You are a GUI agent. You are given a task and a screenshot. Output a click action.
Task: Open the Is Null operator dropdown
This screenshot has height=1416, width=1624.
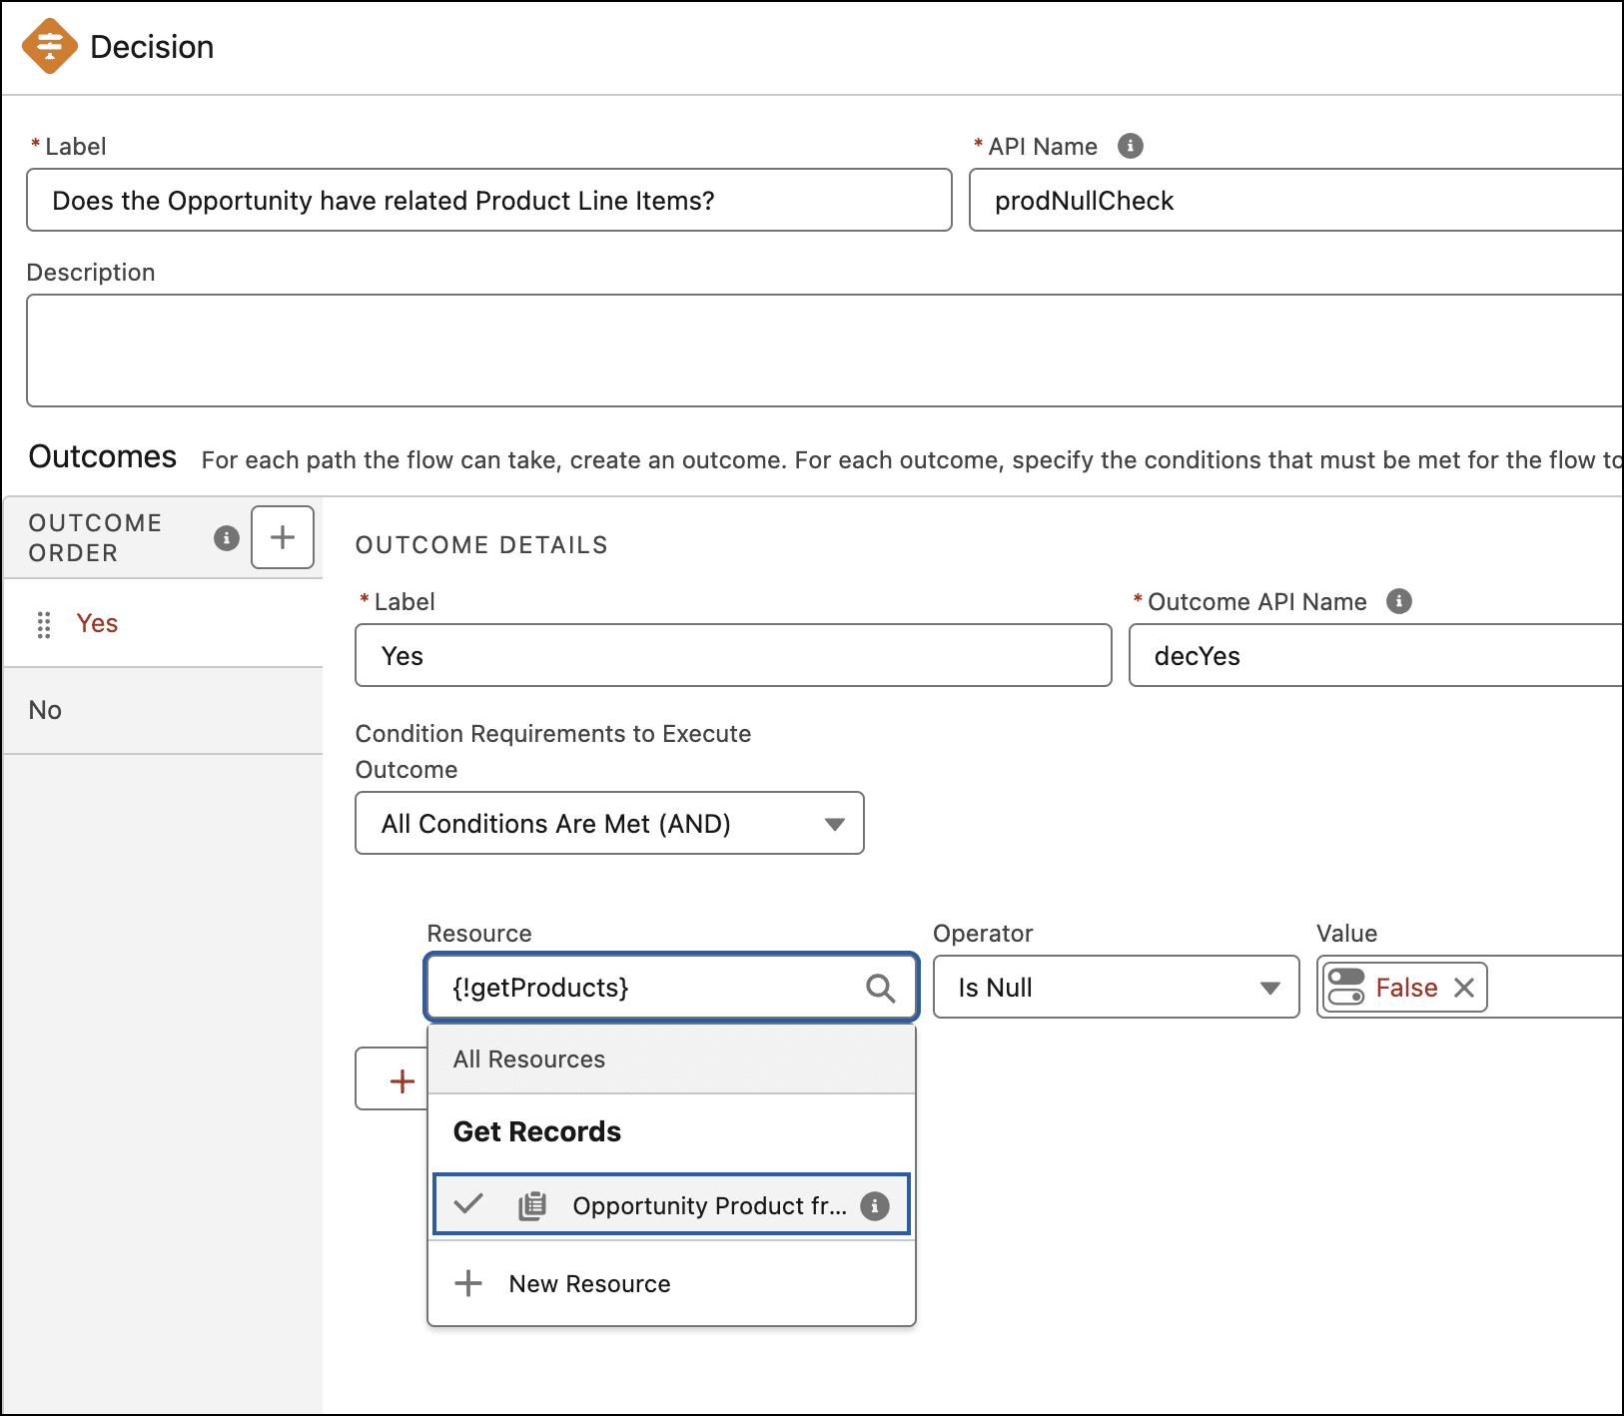(x=1115, y=988)
